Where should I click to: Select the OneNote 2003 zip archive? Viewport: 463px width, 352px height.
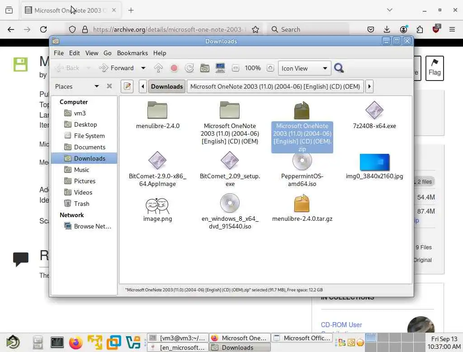click(x=302, y=127)
